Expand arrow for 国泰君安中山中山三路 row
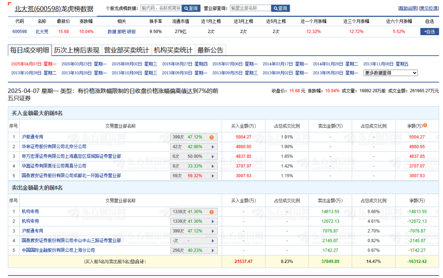The image size is (443, 278). click(x=212, y=241)
